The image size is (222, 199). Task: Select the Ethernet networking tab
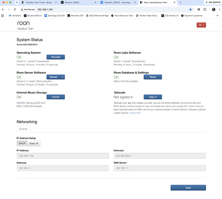23,129
